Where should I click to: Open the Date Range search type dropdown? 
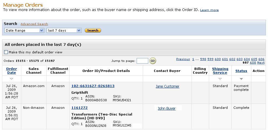(x=24, y=30)
